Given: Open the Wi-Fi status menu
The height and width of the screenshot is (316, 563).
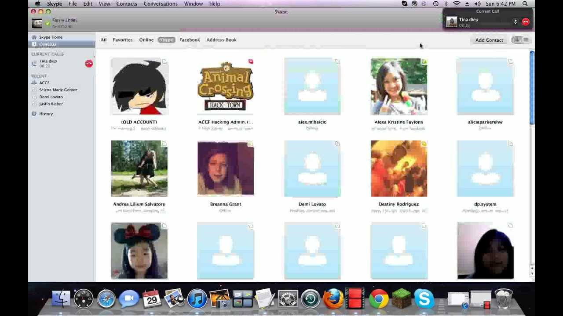Looking at the screenshot, I should point(457,4).
